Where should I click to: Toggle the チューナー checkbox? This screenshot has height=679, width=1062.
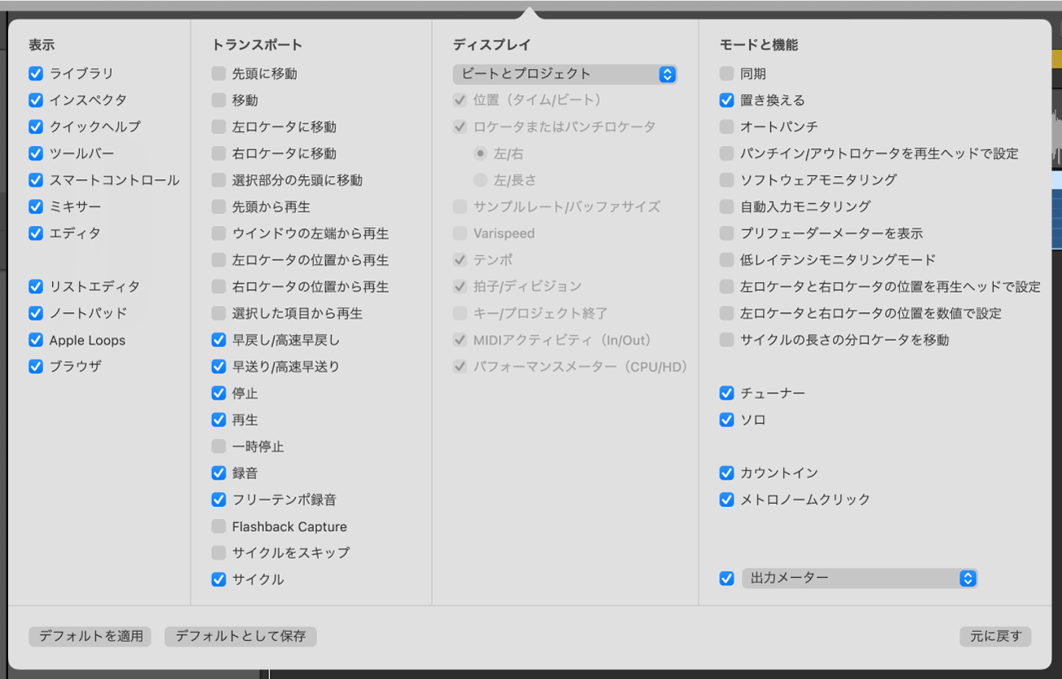727,393
